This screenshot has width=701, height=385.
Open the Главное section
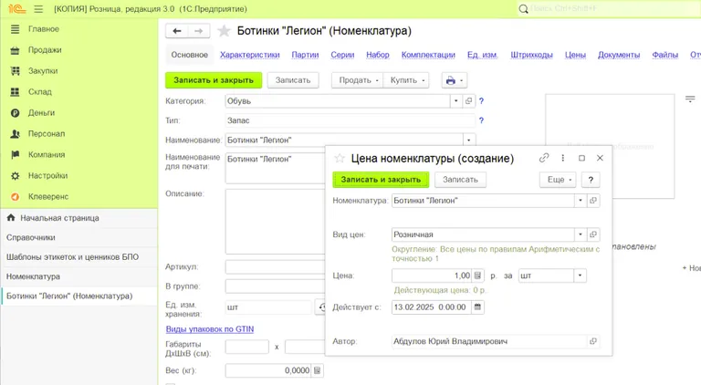pos(44,29)
